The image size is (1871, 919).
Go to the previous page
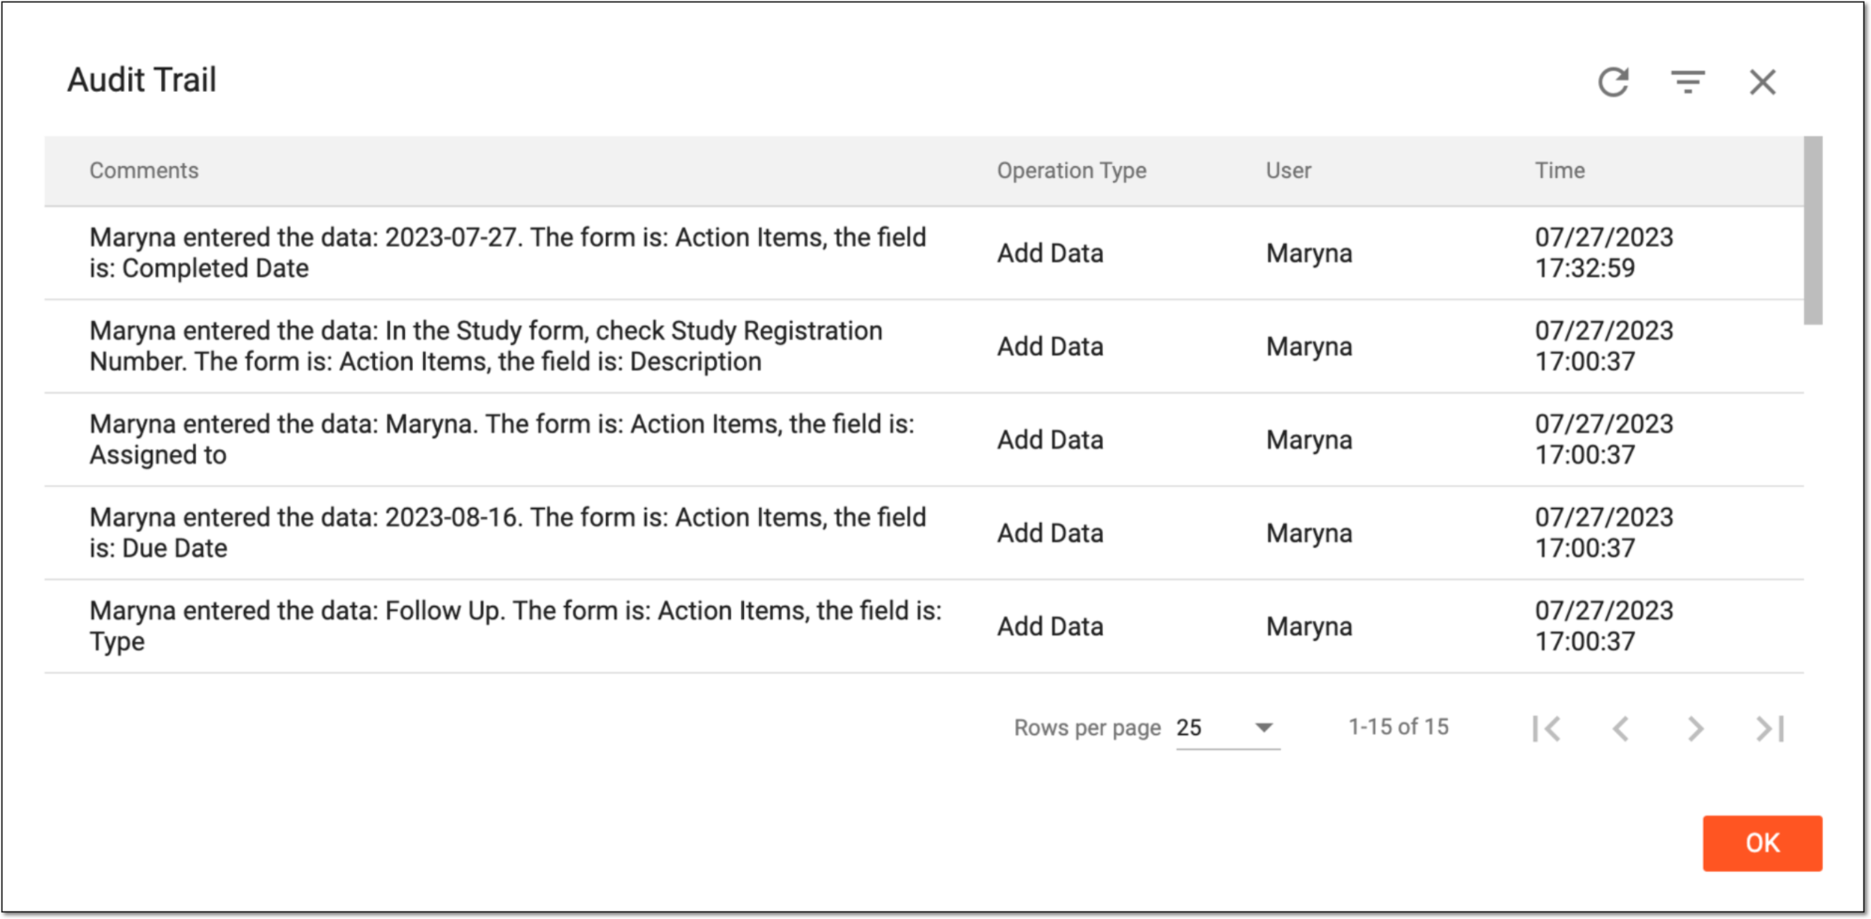tap(1621, 728)
